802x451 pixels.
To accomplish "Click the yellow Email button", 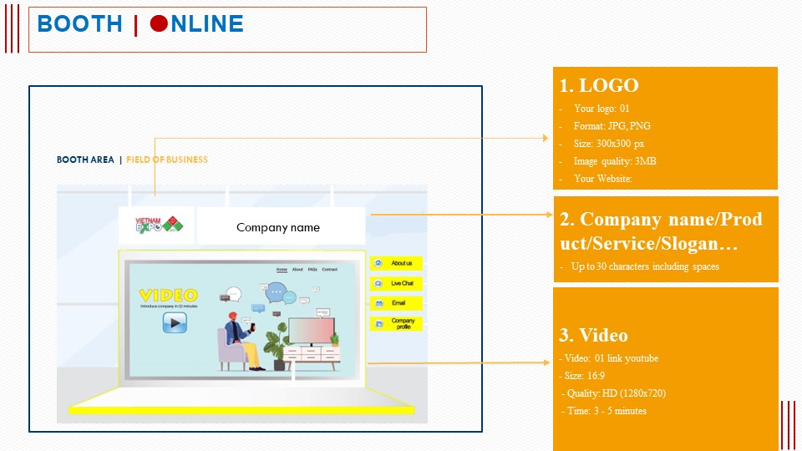I will [x=397, y=303].
